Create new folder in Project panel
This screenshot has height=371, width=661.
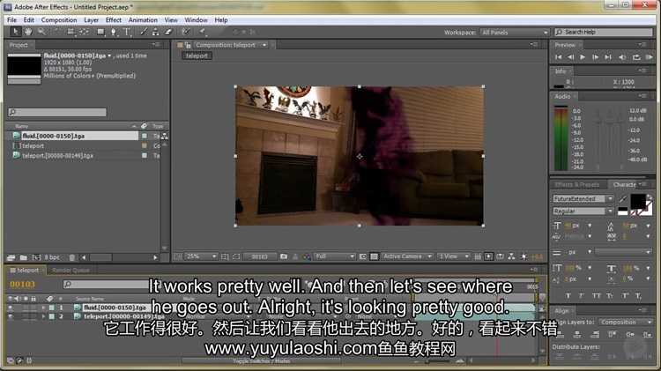23,257
